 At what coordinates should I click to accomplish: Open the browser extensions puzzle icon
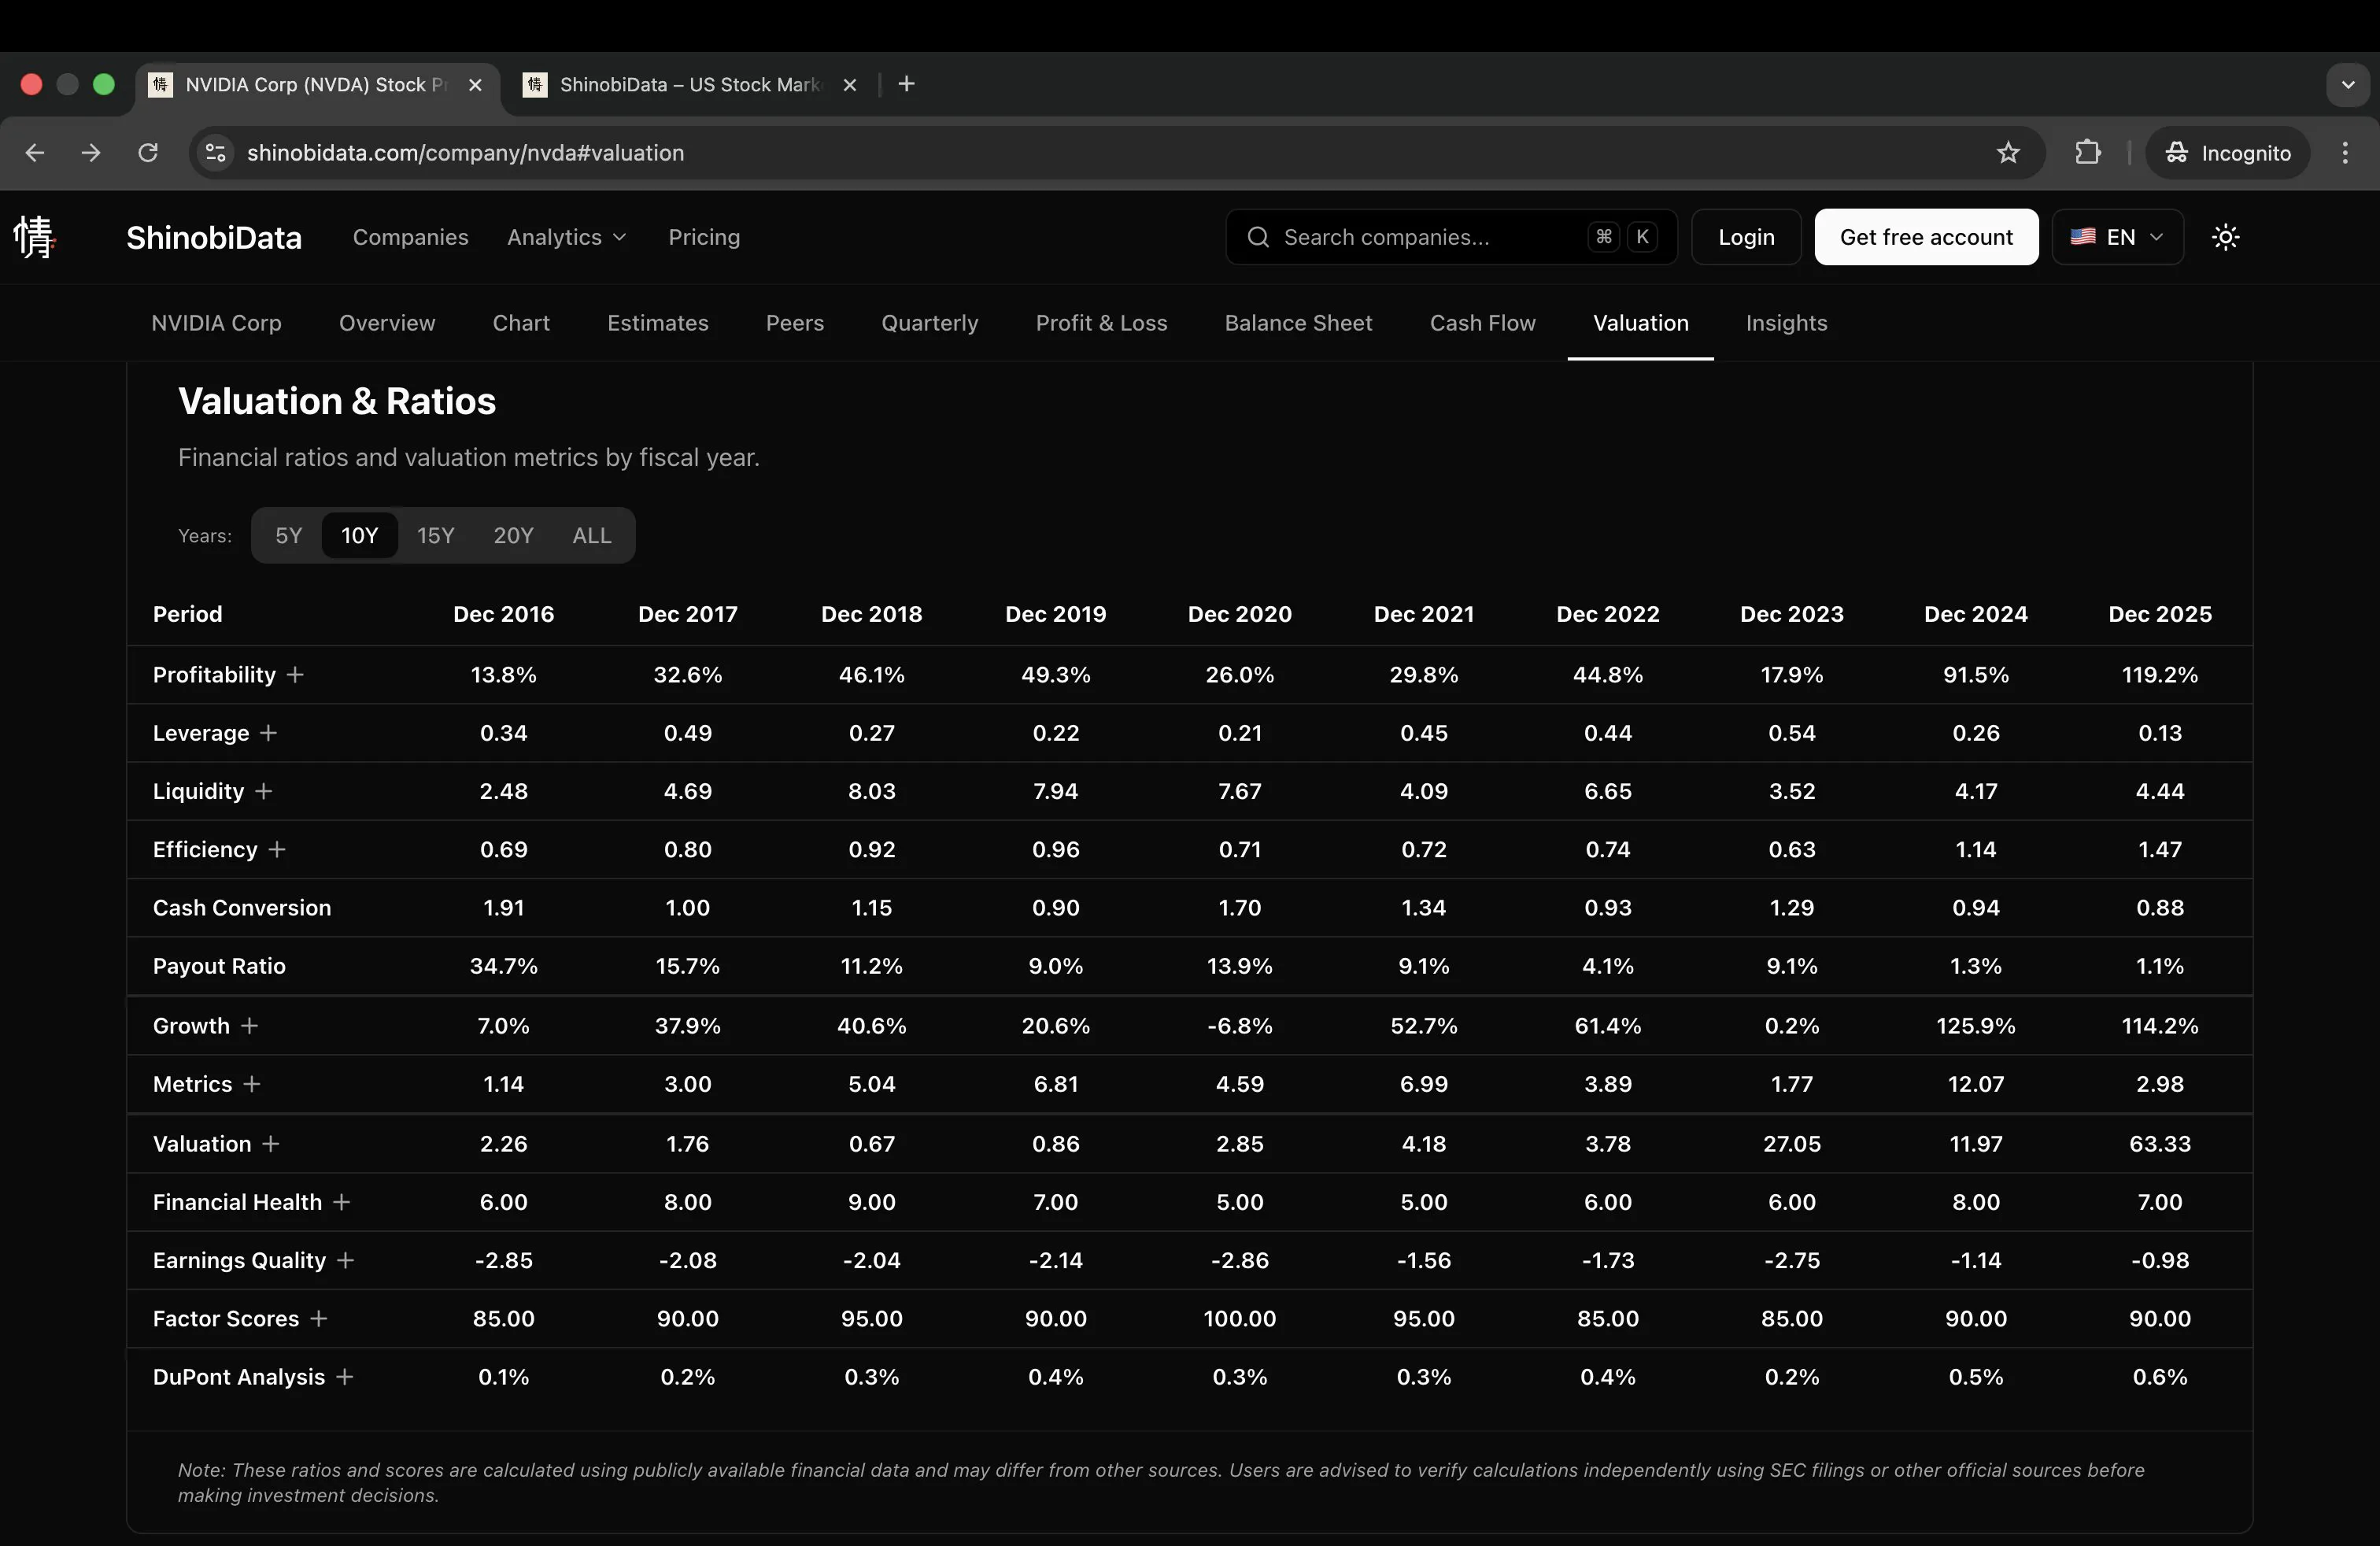coord(2088,152)
